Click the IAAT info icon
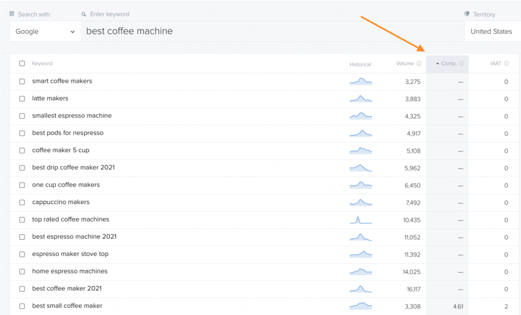 click(506, 63)
